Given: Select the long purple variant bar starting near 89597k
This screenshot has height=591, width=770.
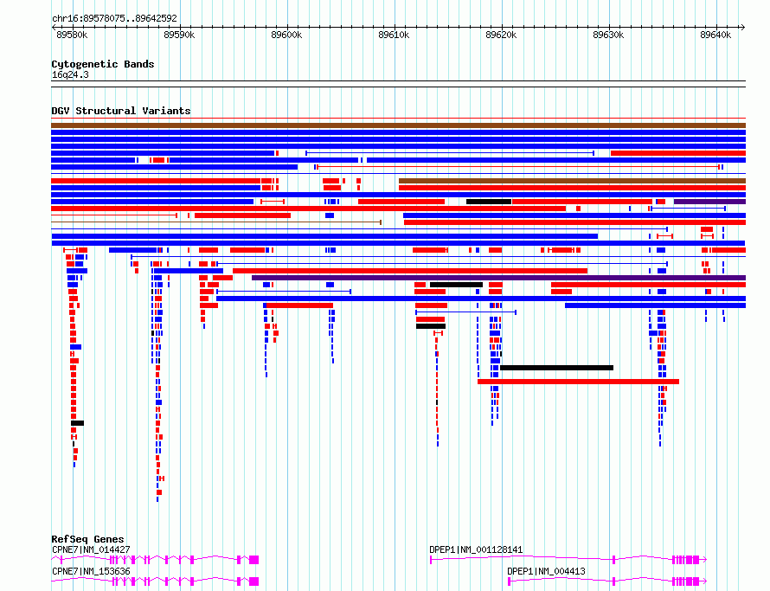Looking at the screenshot, I should coord(498,278).
